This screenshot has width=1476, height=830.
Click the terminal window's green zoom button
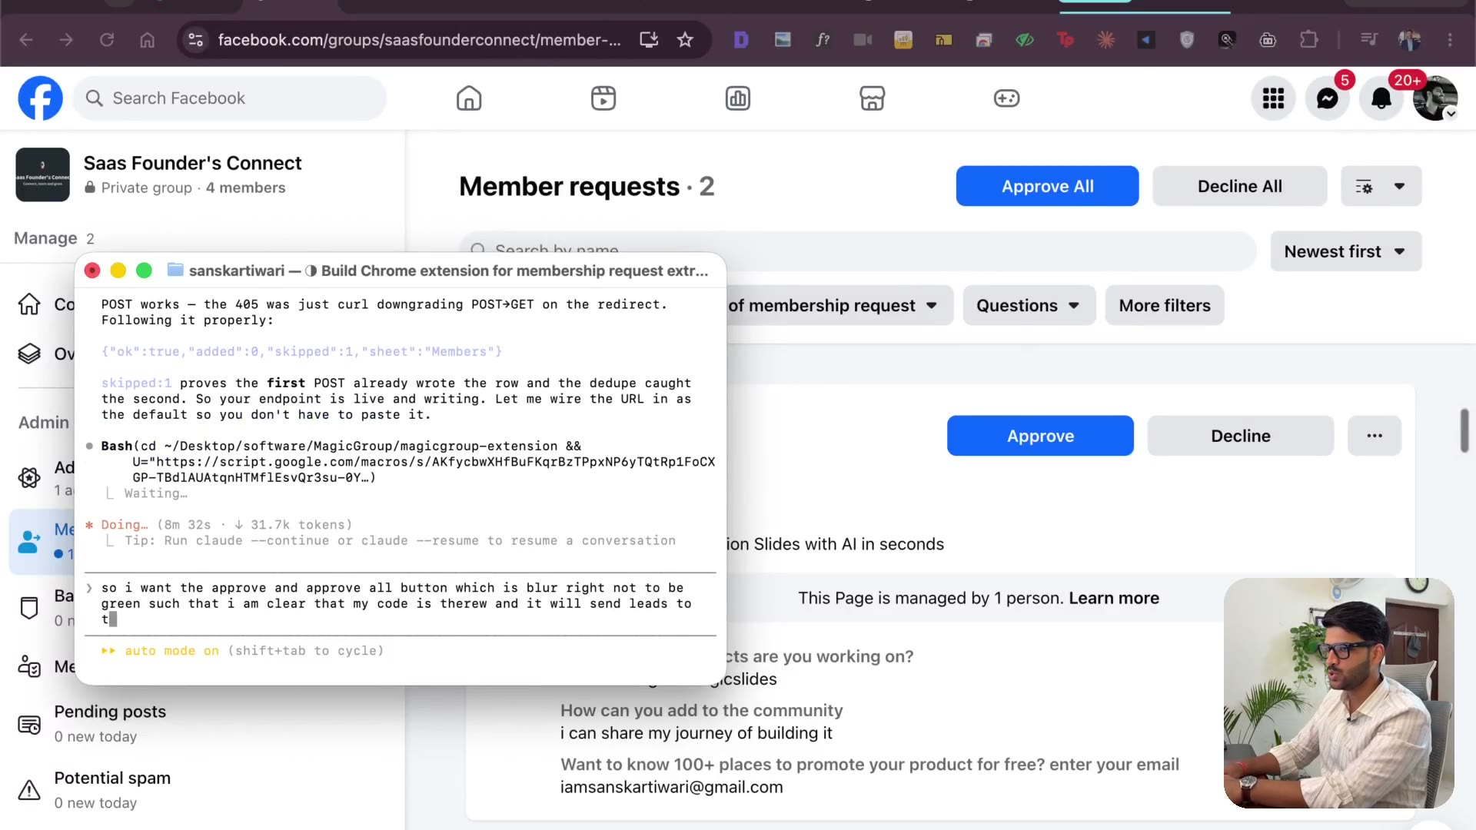144,271
